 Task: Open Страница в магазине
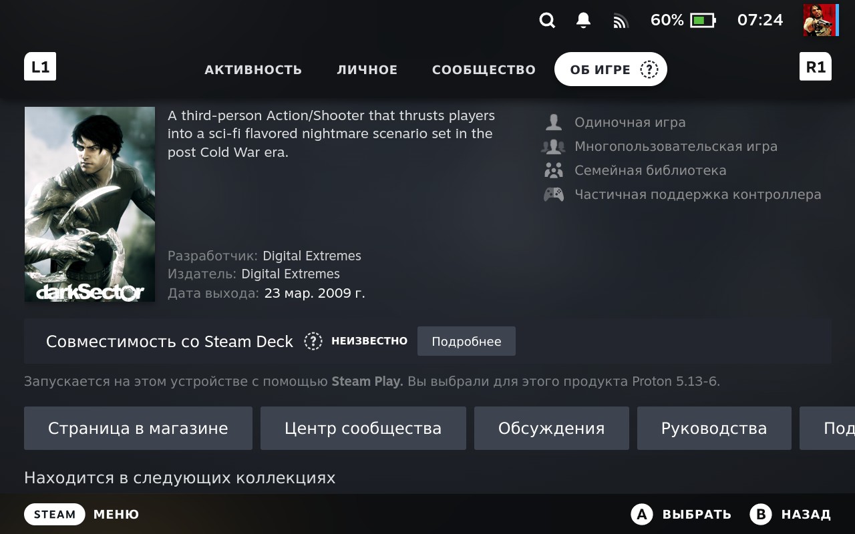(x=138, y=428)
